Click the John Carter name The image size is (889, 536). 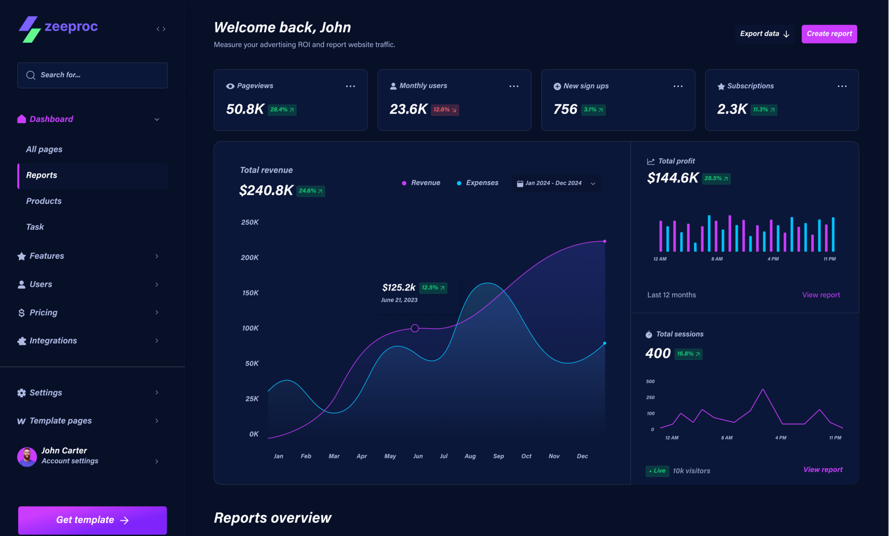coord(64,451)
